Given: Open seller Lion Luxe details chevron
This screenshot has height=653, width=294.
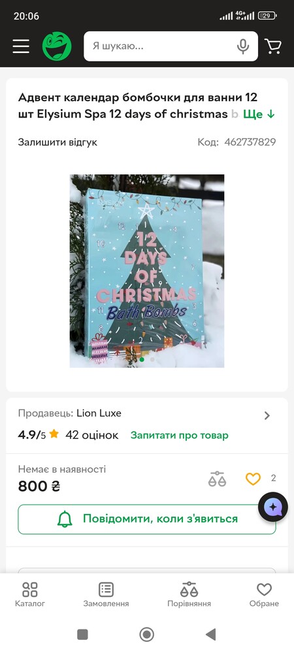Looking at the screenshot, I should [x=267, y=415].
